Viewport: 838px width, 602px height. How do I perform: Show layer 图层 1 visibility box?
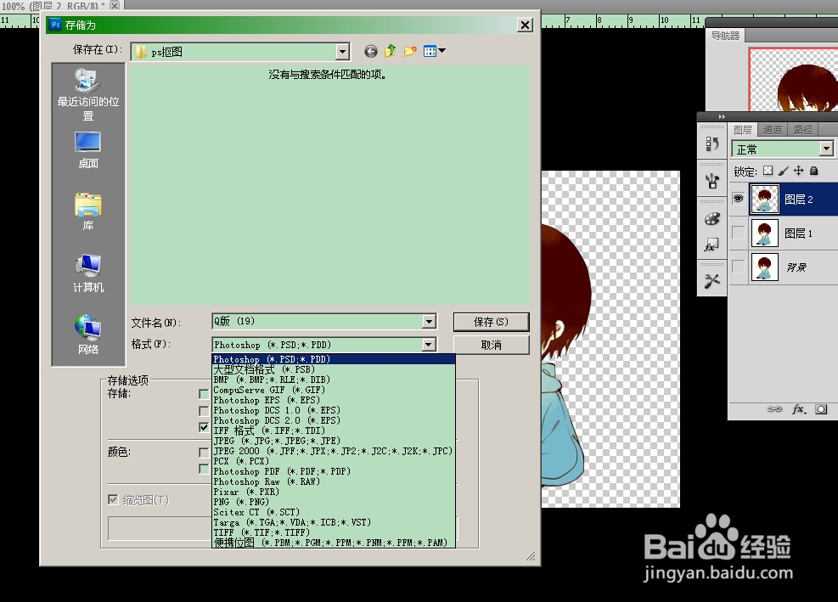click(x=738, y=233)
